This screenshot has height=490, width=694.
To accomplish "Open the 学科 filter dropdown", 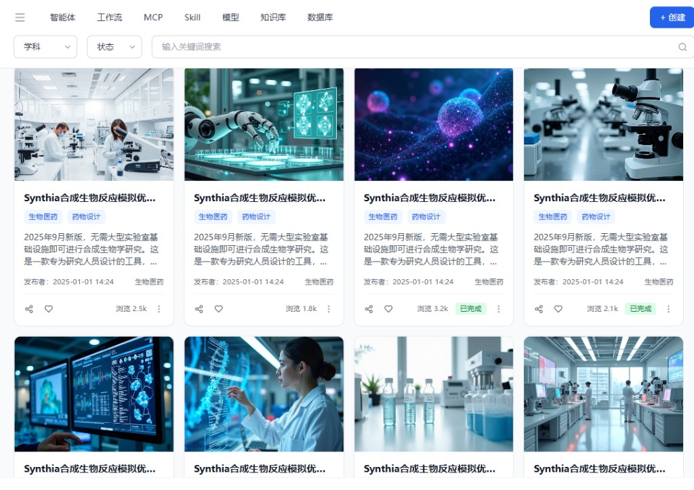I will point(45,47).
